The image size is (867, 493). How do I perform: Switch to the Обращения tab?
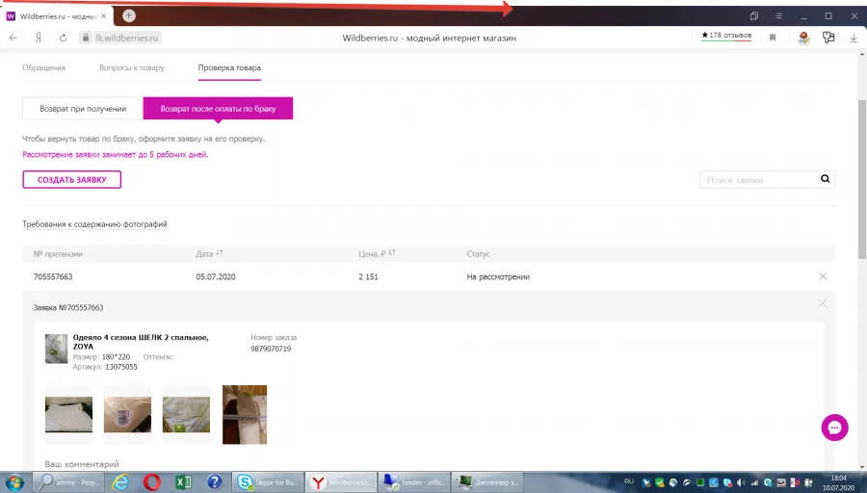pyautogui.click(x=43, y=67)
